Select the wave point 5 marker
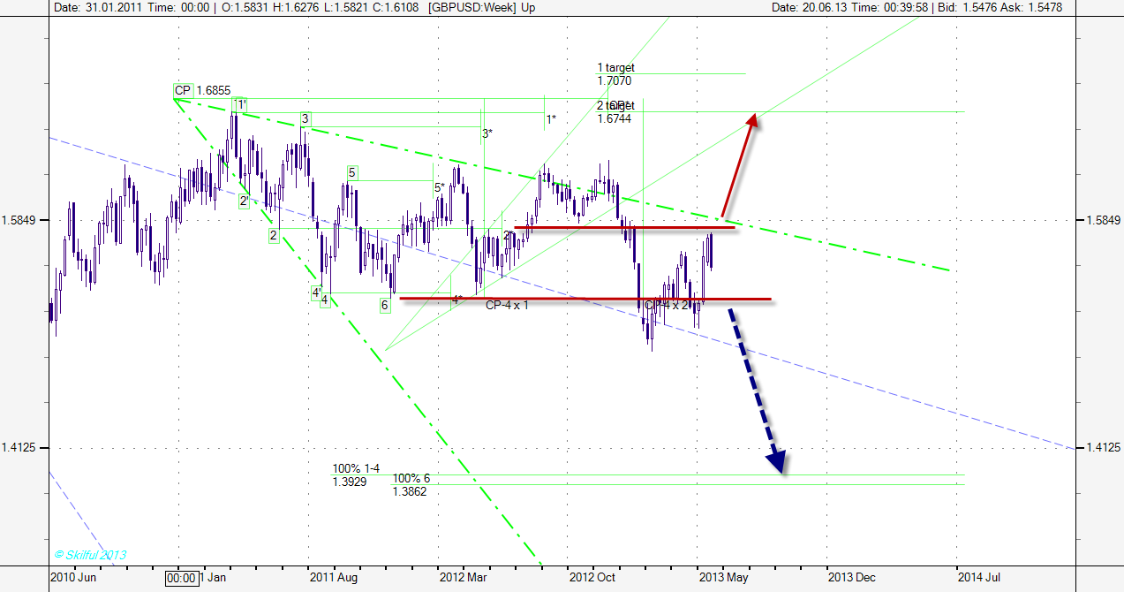Viewport: 1124px width, 592px height. [351, 173]
